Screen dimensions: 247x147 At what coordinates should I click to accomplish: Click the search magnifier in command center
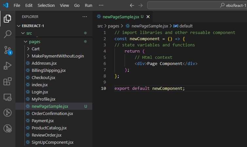coord(222,5)
